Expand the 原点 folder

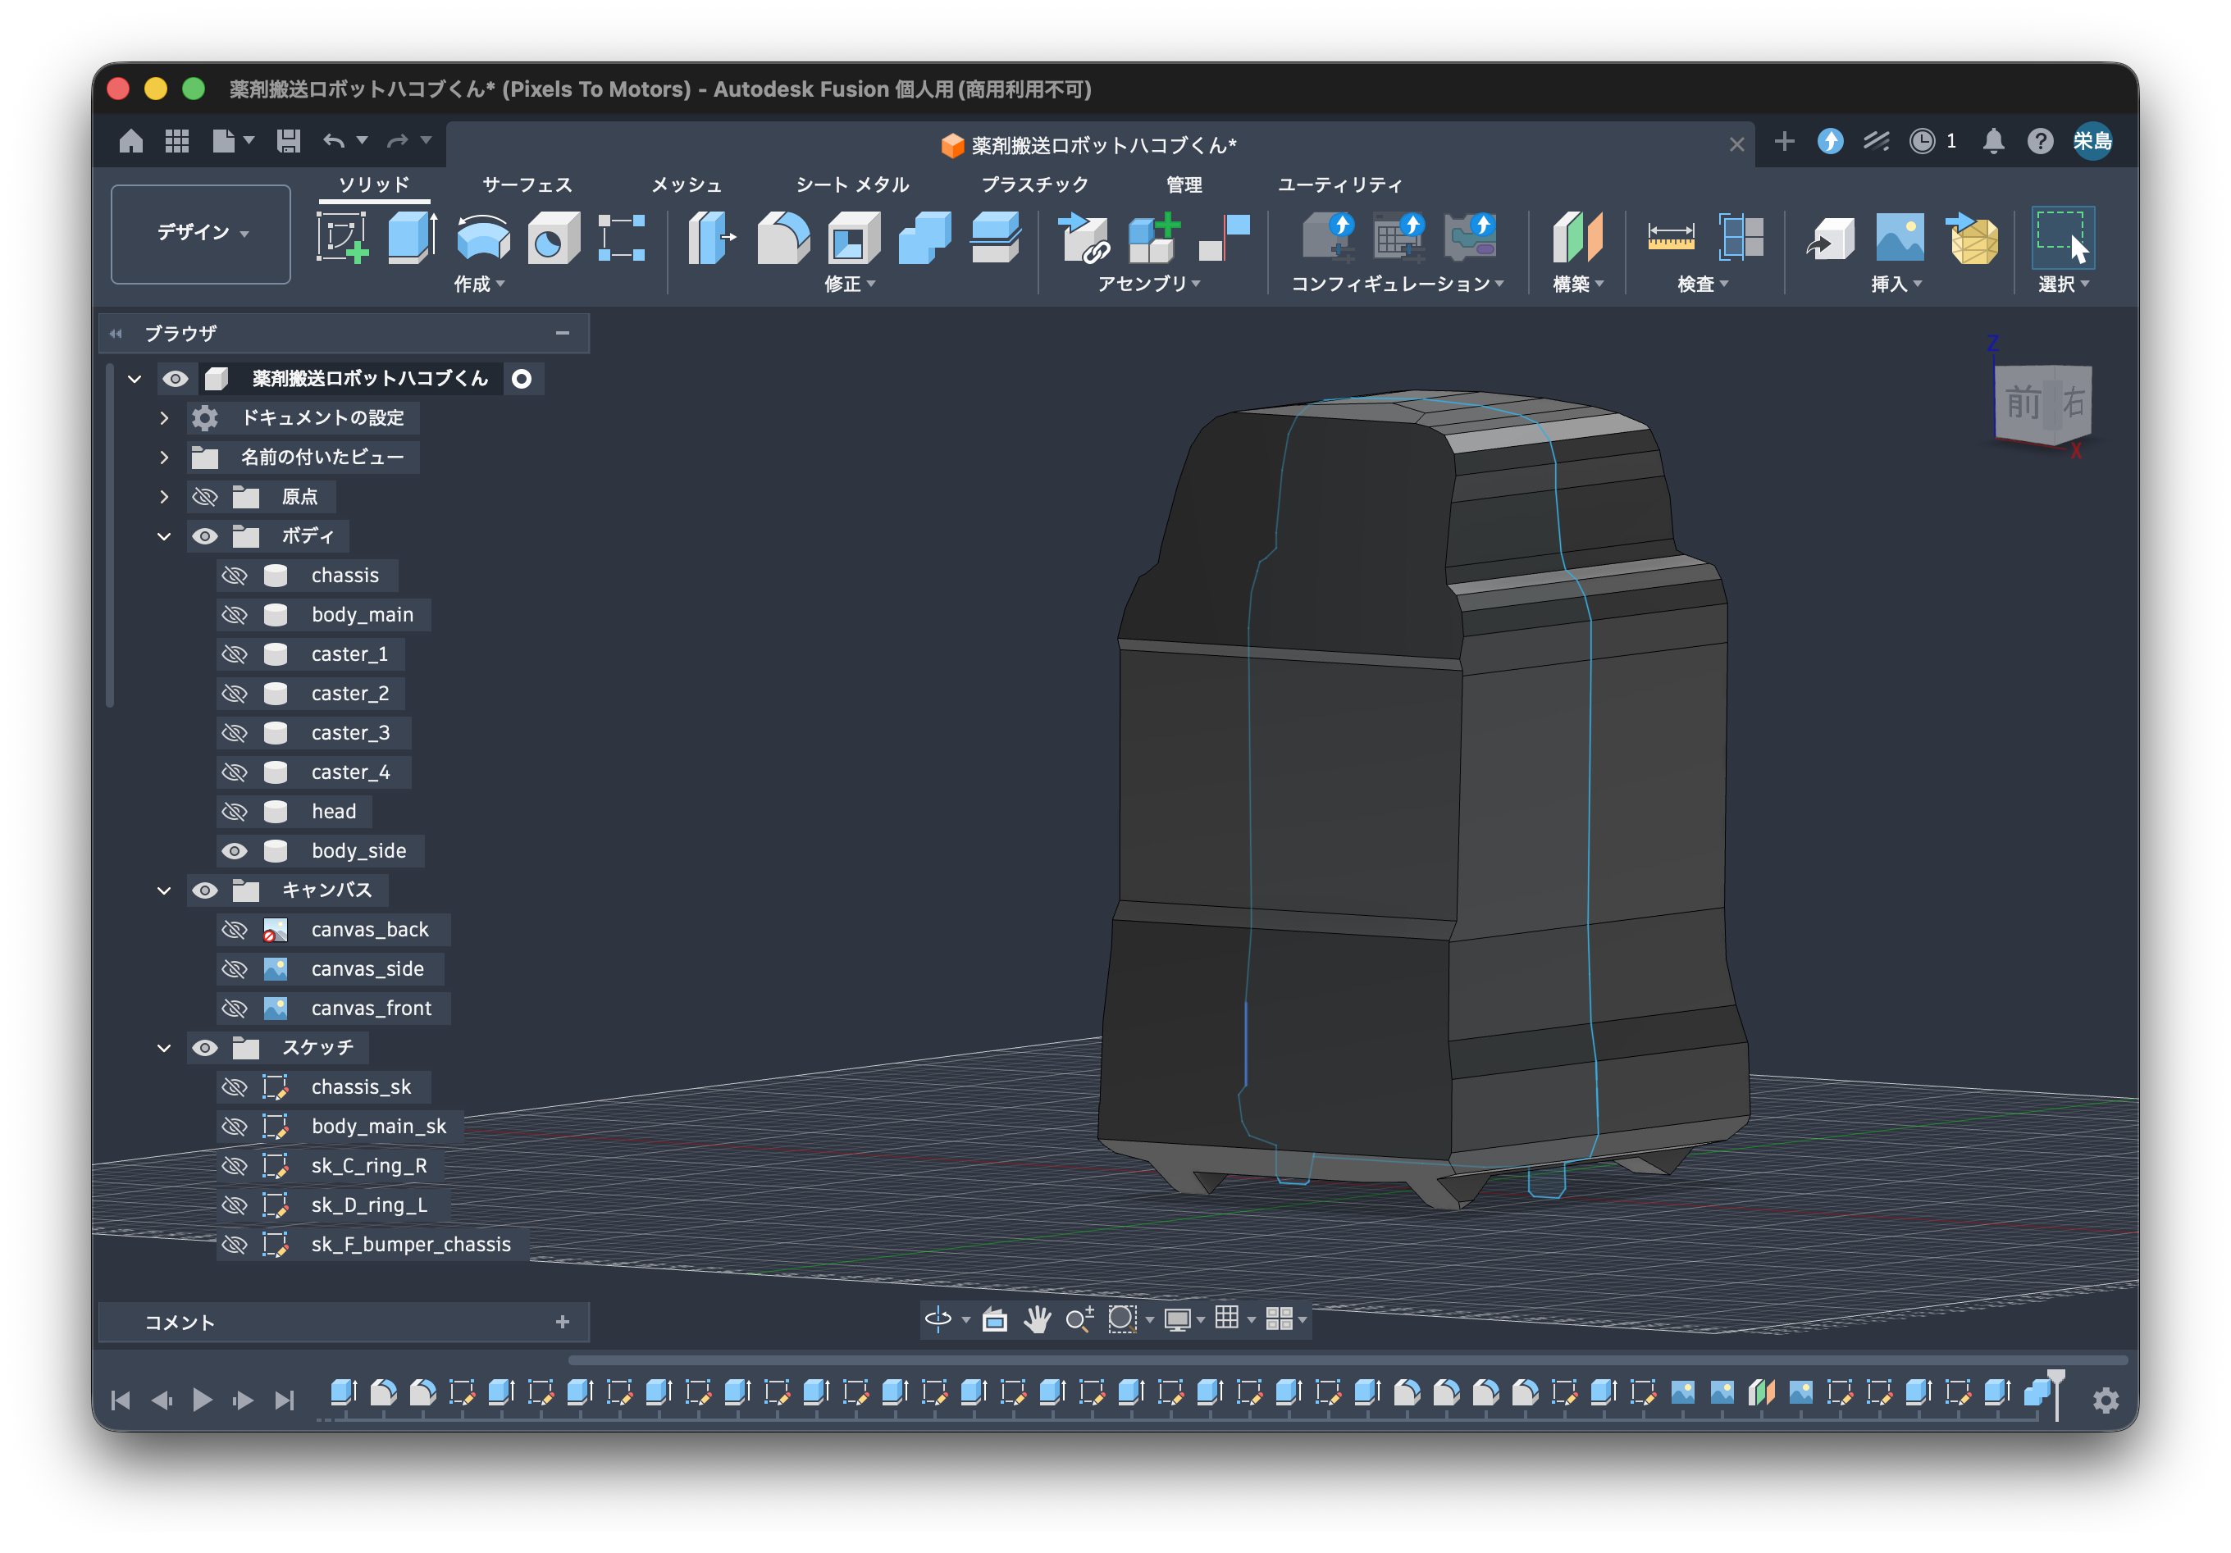[x=164, y=496]
